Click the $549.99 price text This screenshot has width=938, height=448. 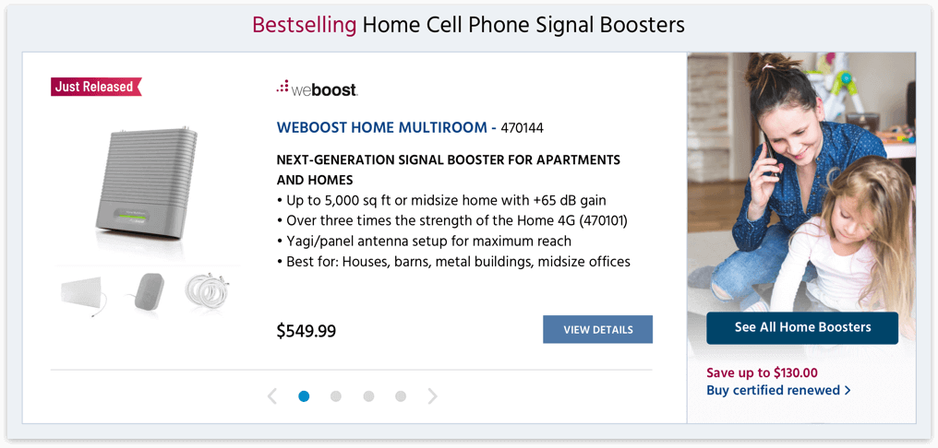307,330
